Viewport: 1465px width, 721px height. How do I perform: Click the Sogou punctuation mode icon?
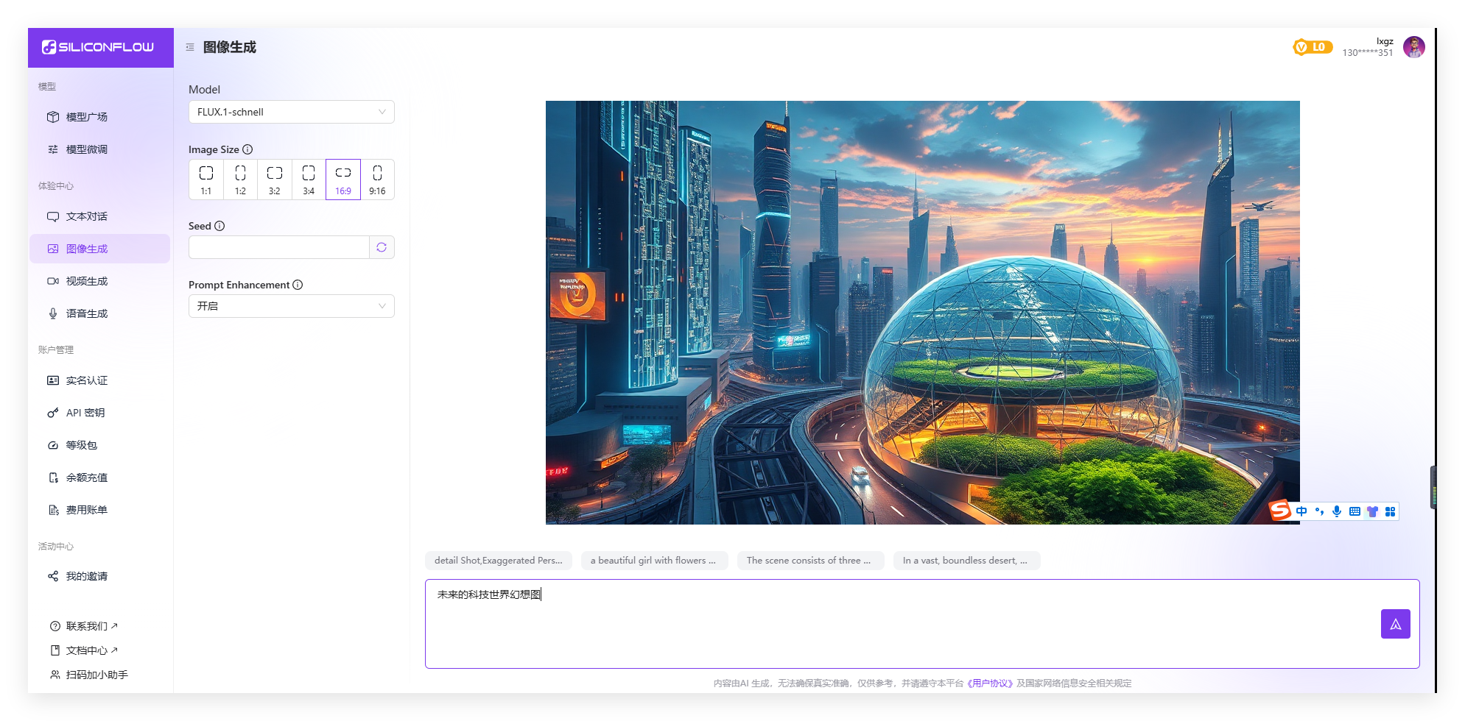tap(1319, 511)
